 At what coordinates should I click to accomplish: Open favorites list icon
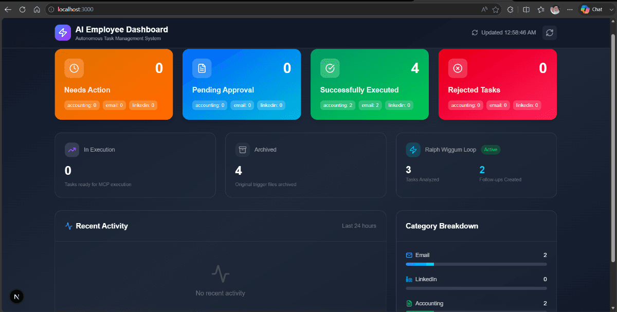tap(541, 9)
